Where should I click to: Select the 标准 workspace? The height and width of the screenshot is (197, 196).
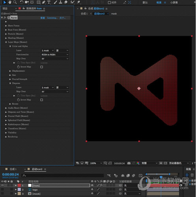click(159, 2)
